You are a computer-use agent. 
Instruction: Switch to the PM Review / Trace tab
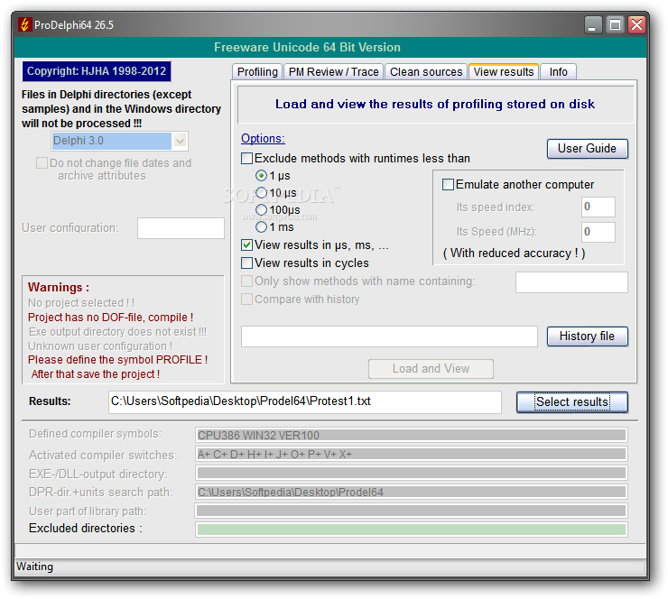[334, 72]
